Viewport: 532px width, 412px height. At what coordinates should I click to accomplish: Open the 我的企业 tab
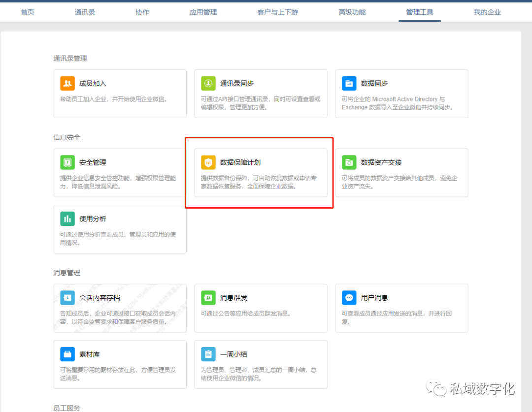click(487, 12)
